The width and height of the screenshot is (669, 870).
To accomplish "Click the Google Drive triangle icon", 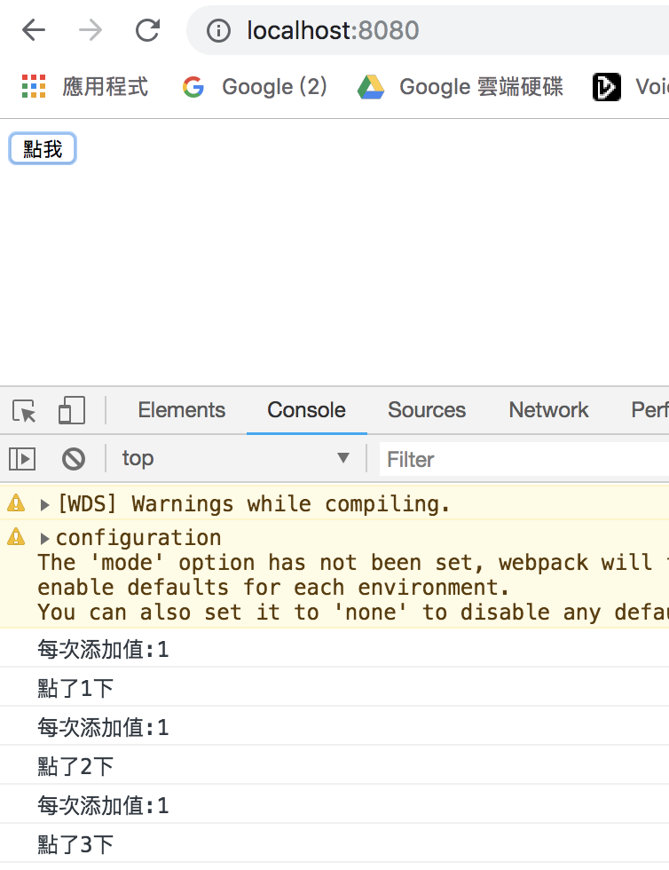I will [x=371, y=87].
